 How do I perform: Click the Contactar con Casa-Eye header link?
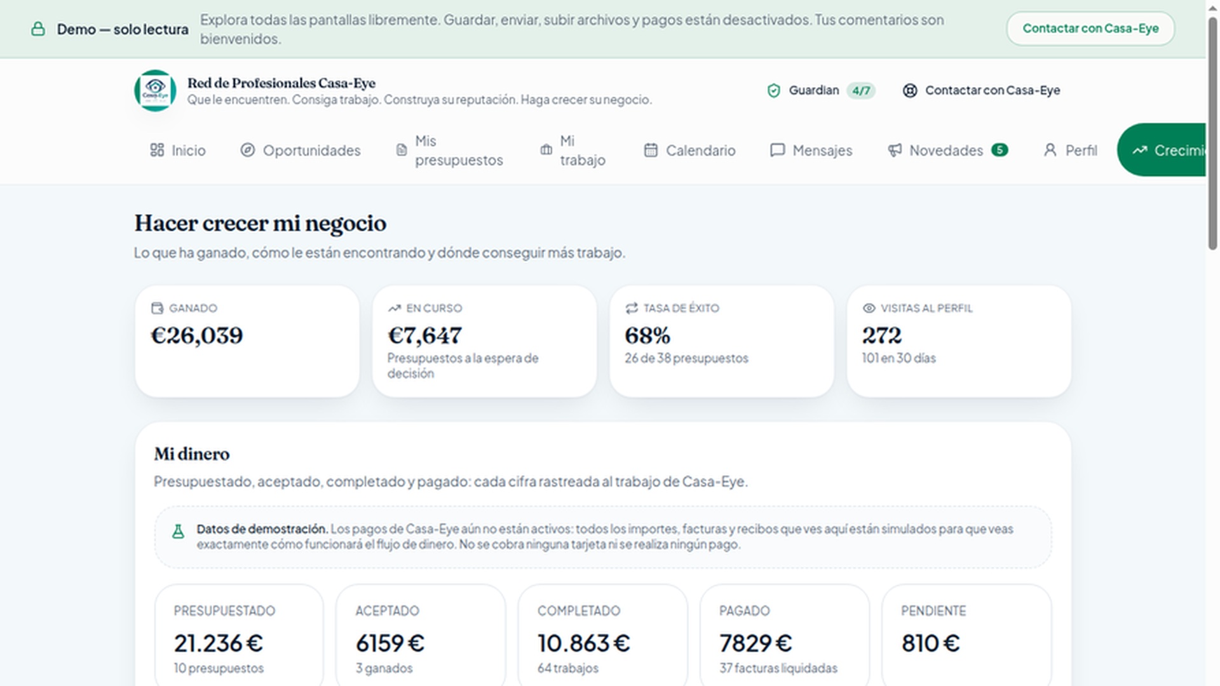982,91
